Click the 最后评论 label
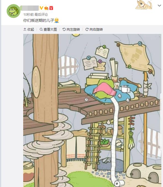The image size is (163, 187). (41, 15)
